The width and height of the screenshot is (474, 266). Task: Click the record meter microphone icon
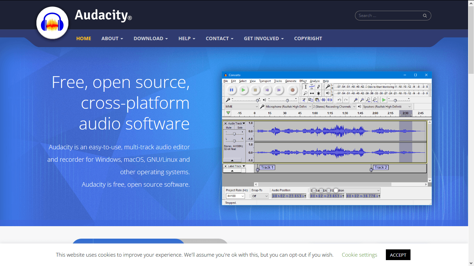[x=328, y=87]
